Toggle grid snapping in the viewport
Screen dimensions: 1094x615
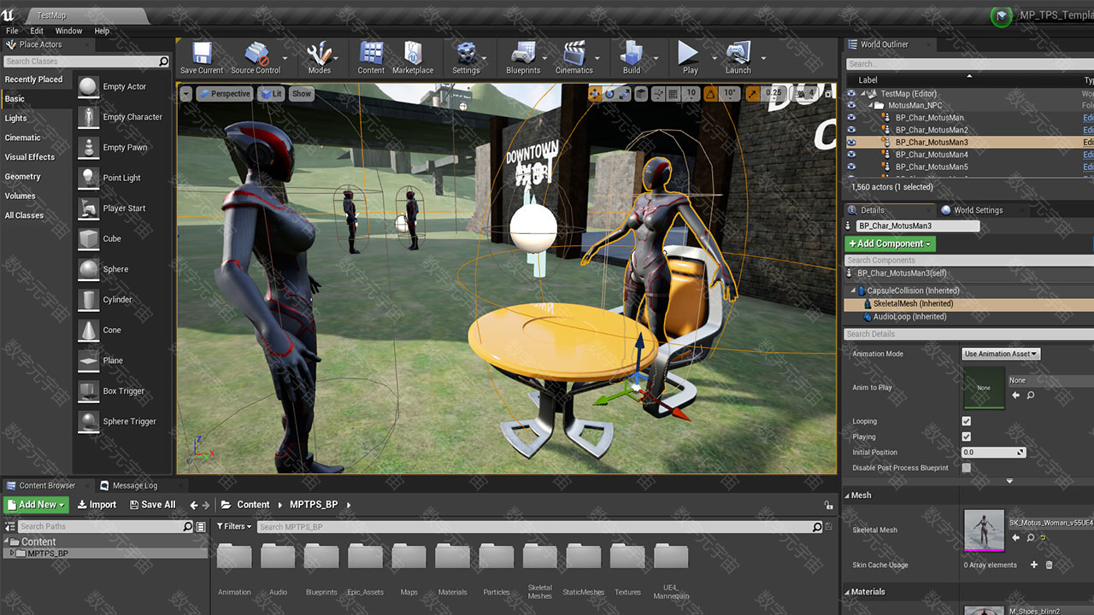tap(673, 94)
